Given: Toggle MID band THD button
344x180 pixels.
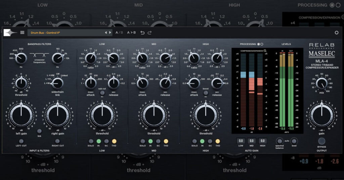Looking at the screenshot, I should [166, 141].
